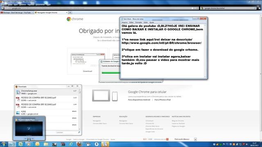Click the Windows Start button
Screen dimensions: 262x147
[x=3, y=144]
